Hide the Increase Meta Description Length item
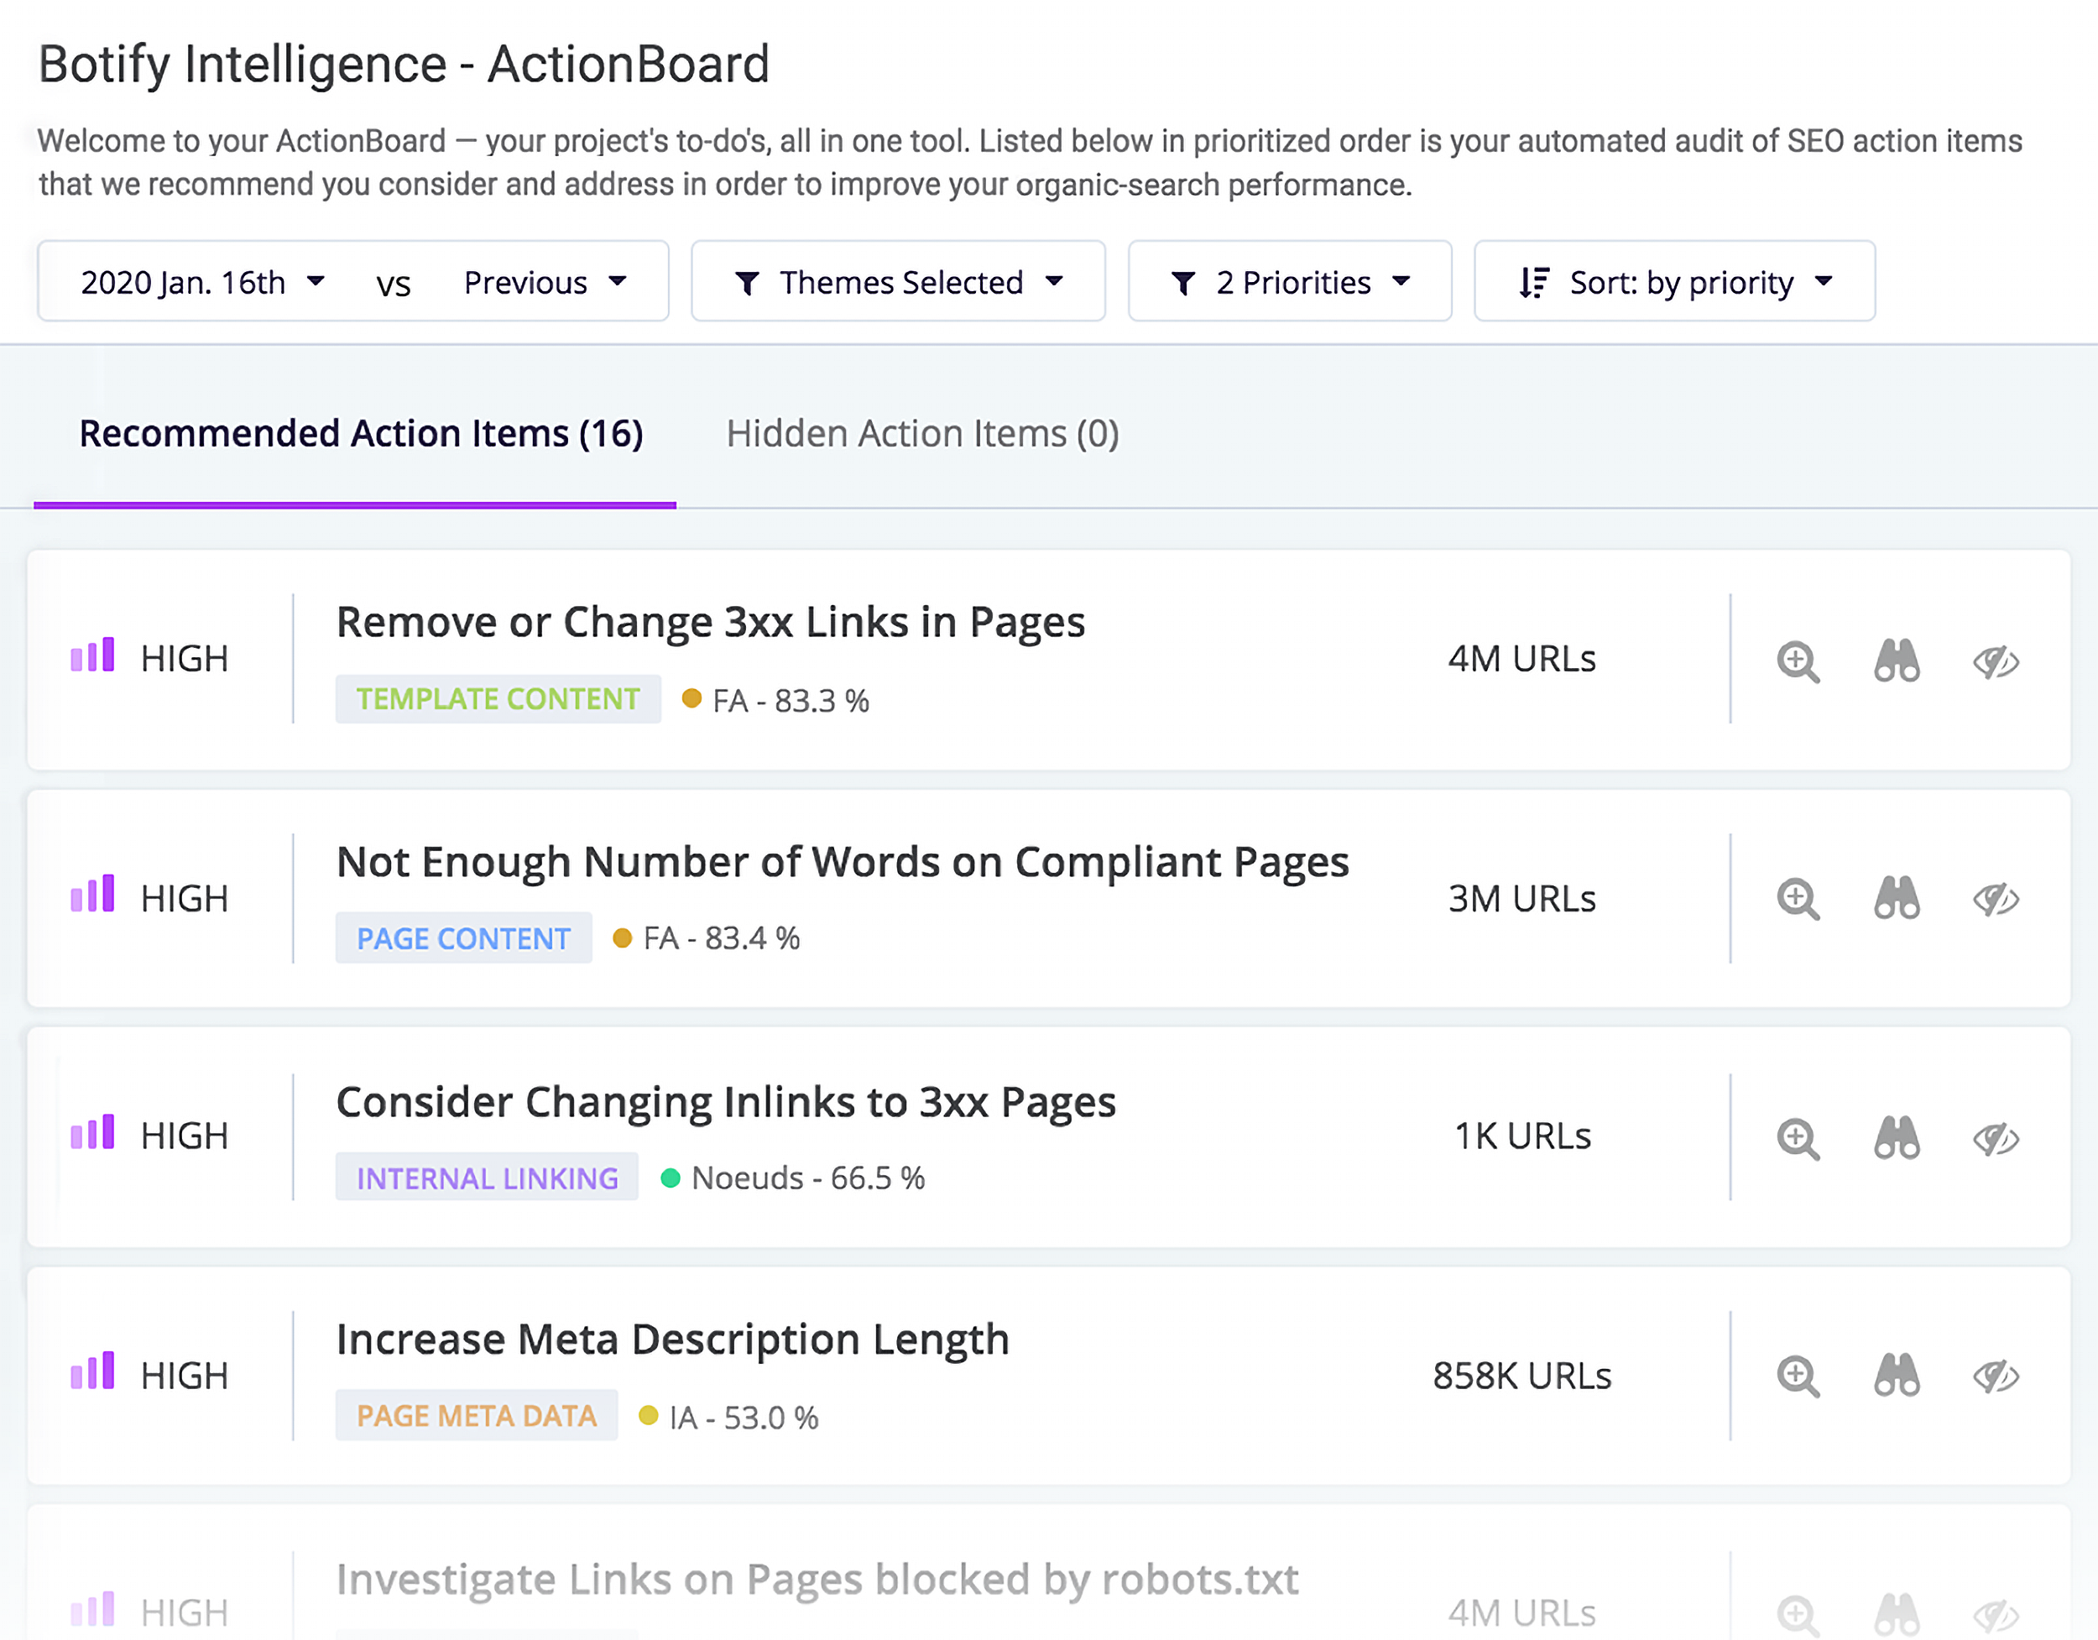 tap(1996, 1376)
